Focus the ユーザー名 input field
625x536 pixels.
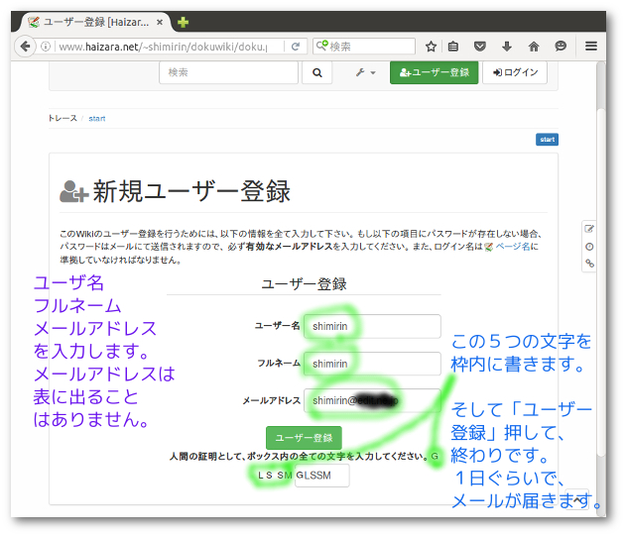(372, 326)
